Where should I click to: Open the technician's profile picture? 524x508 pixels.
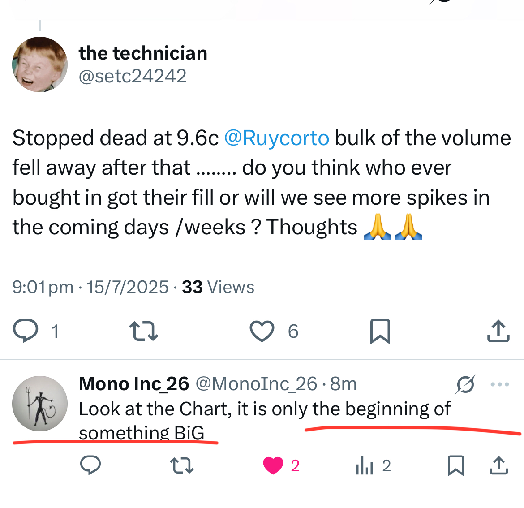point(40,65)
